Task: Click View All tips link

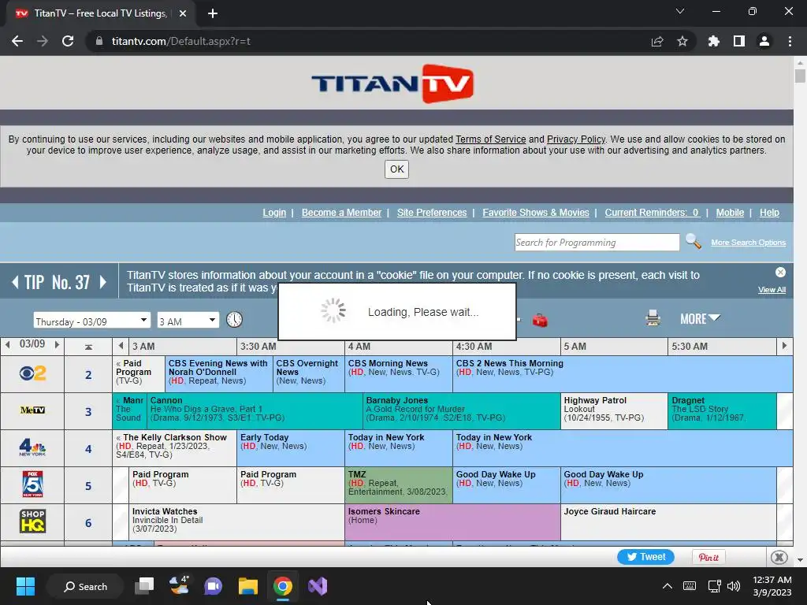Action: point(772,290)
